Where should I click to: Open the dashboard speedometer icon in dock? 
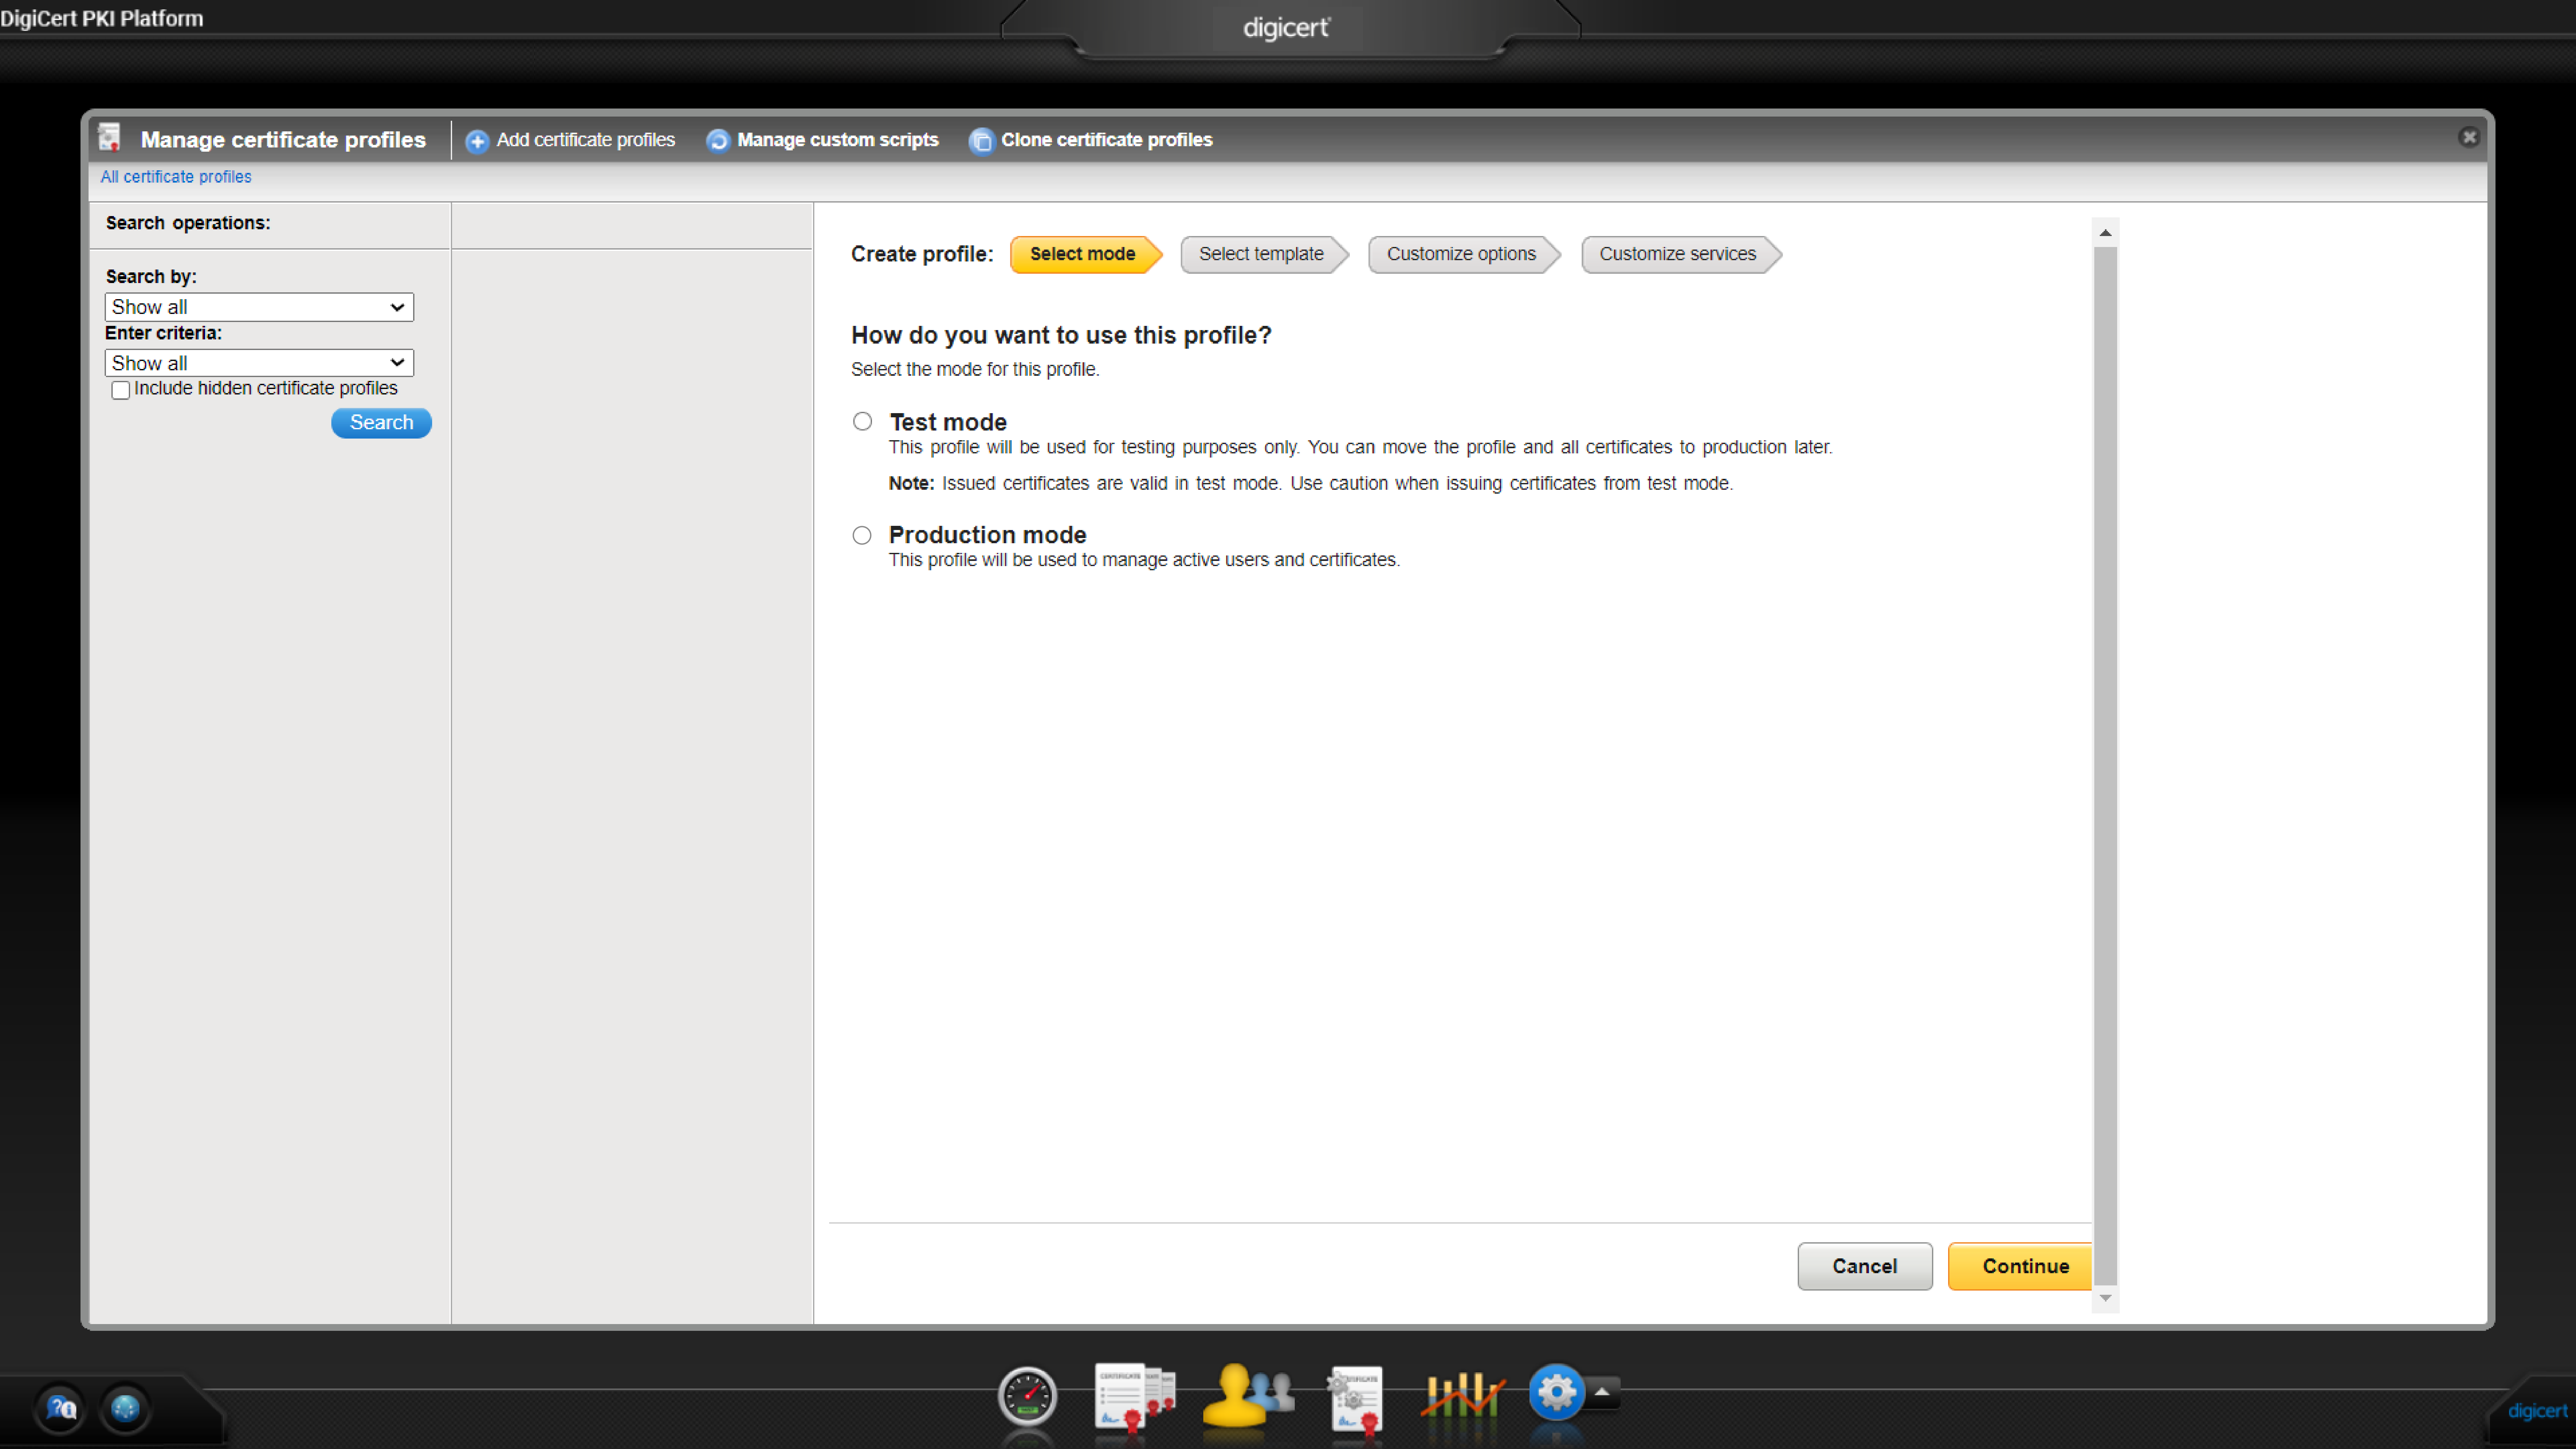(1027, 1396)
